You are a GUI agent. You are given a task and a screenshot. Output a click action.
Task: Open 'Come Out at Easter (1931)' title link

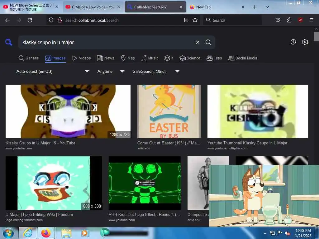coord(169,143)
